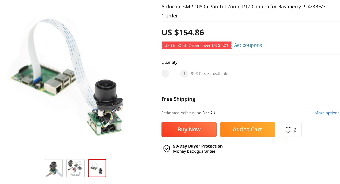Click the Arducam product title
The height and width of the screenshot is (184, 340).
coord(244,7)
